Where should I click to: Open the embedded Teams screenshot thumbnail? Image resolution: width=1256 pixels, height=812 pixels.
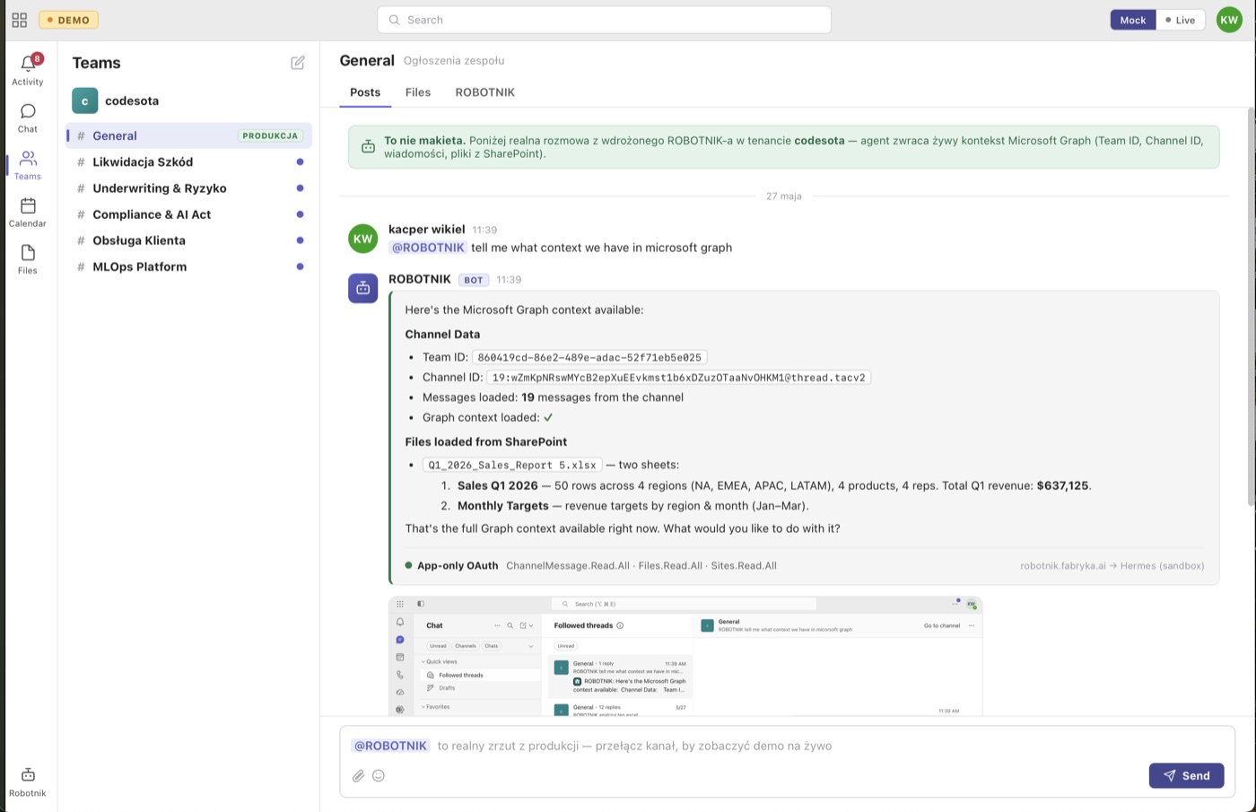click(685, 656)
